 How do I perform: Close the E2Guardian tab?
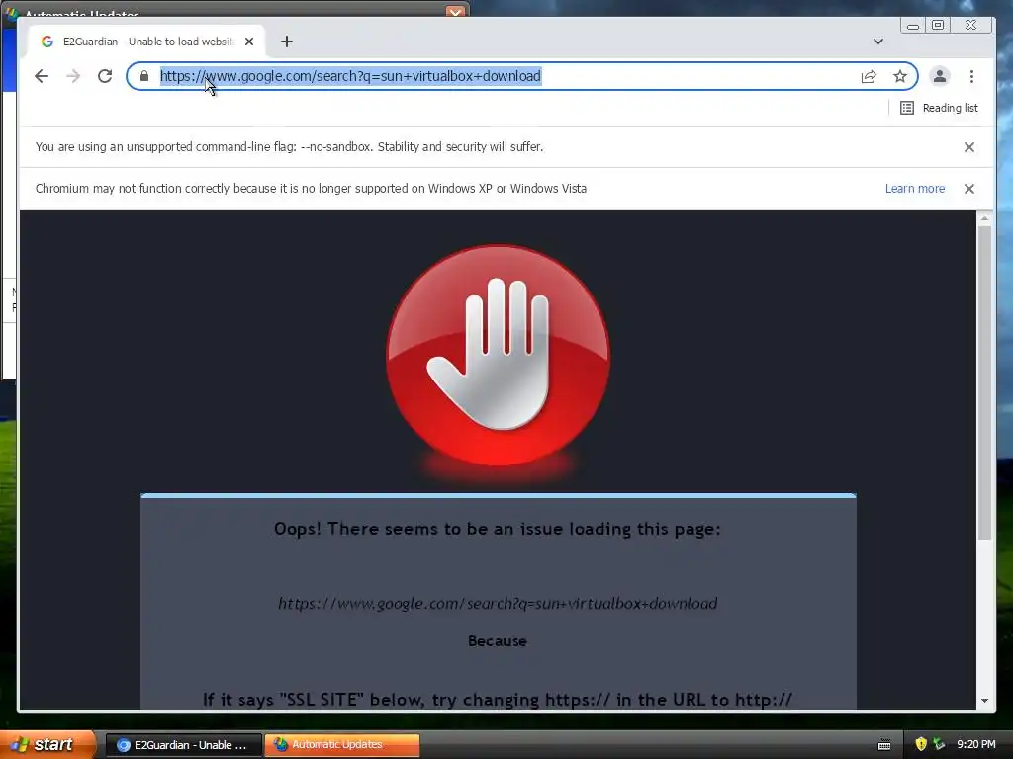249,42
